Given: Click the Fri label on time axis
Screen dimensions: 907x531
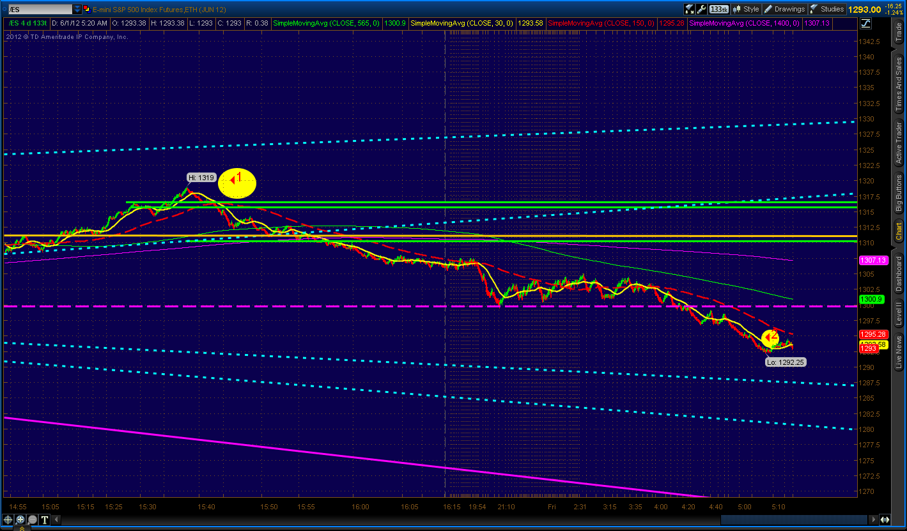Looking at the screenshot, I should click(552, 507).
